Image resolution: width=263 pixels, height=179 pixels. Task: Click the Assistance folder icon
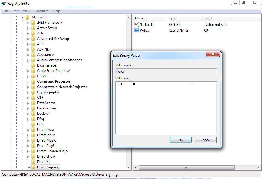33,55
